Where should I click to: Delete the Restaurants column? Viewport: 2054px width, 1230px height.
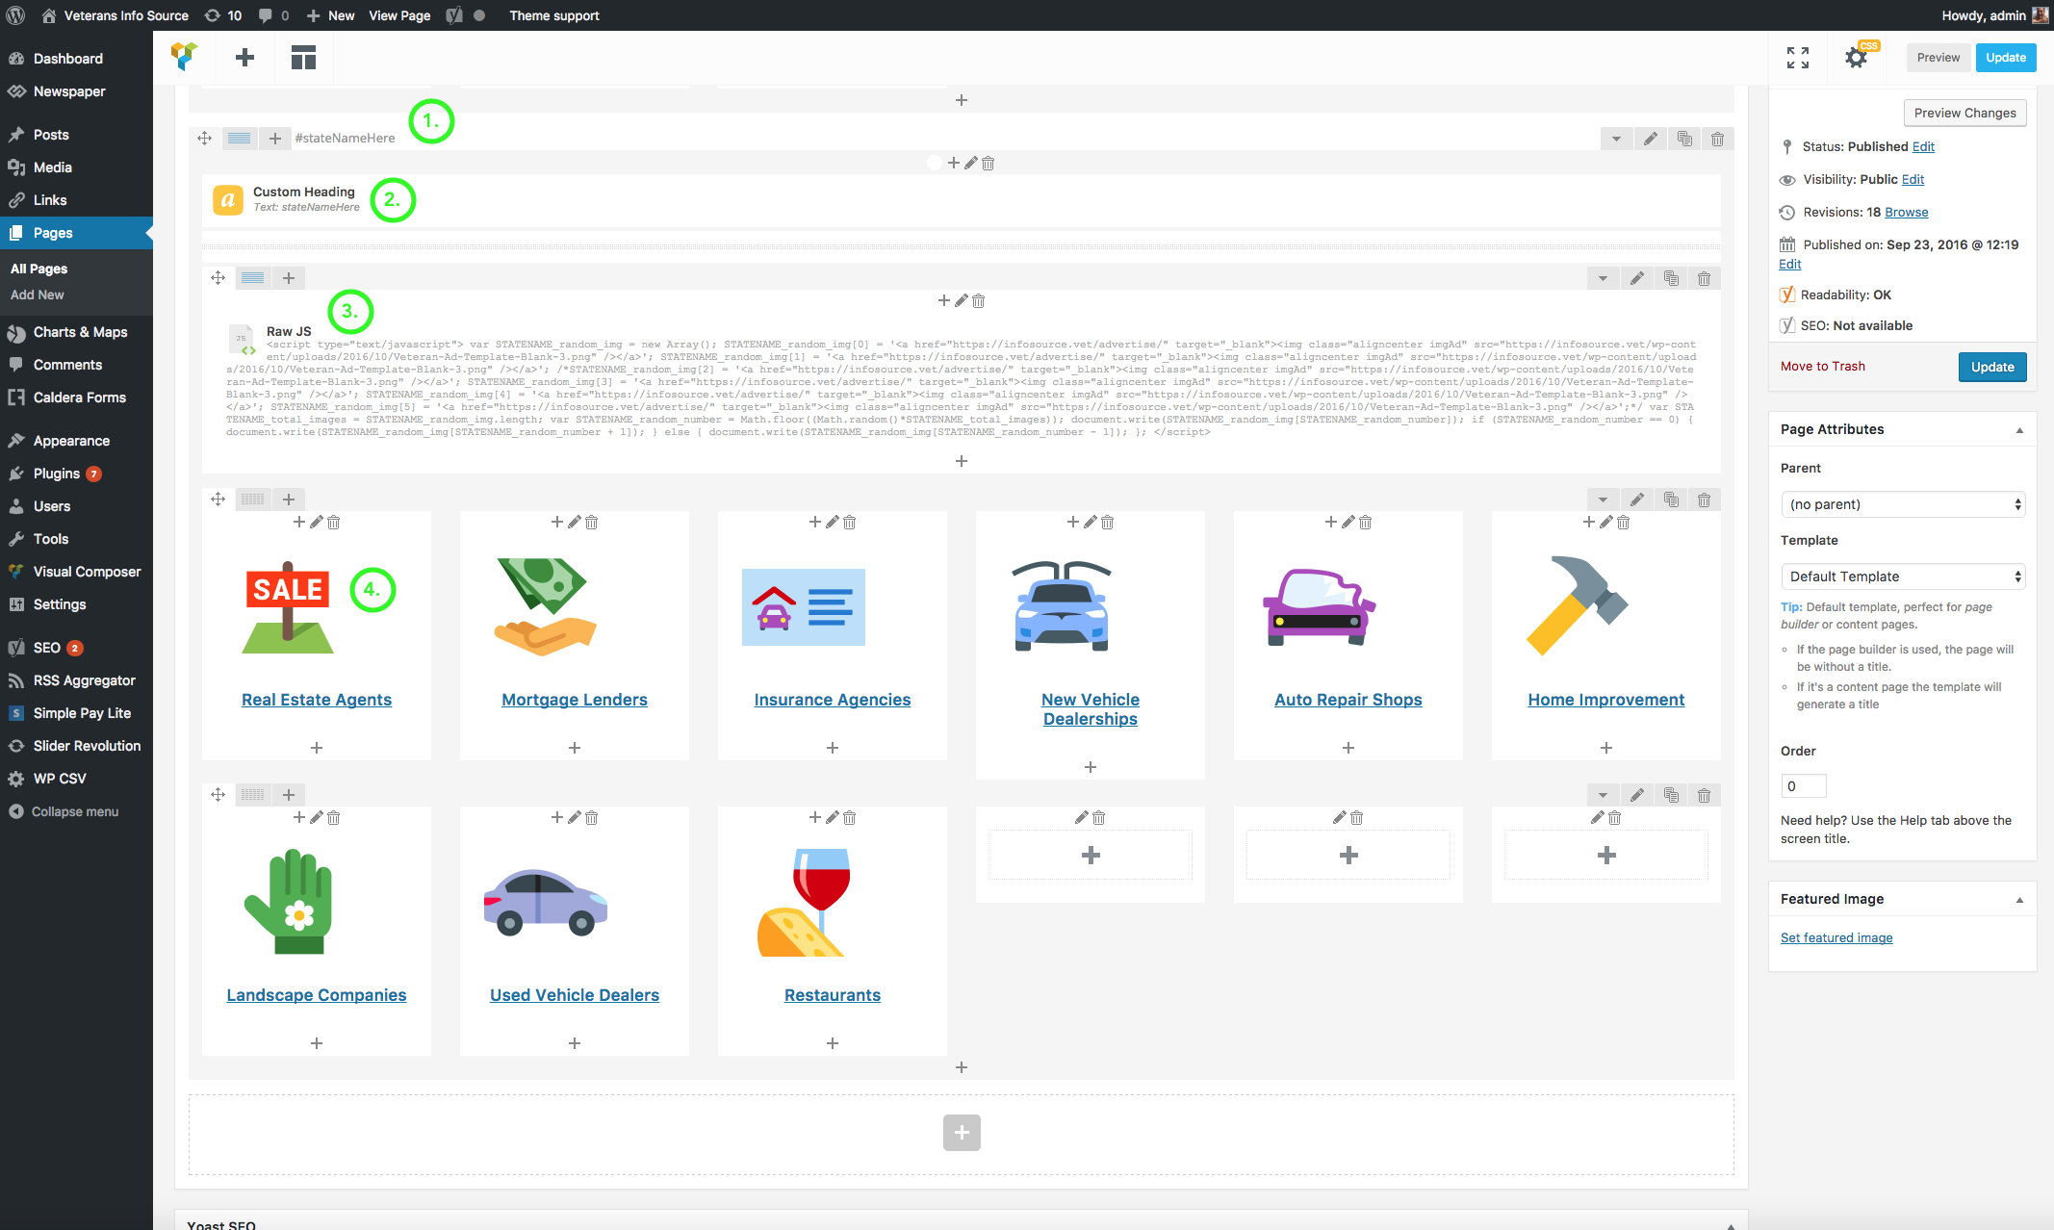[x=850, y=818]
